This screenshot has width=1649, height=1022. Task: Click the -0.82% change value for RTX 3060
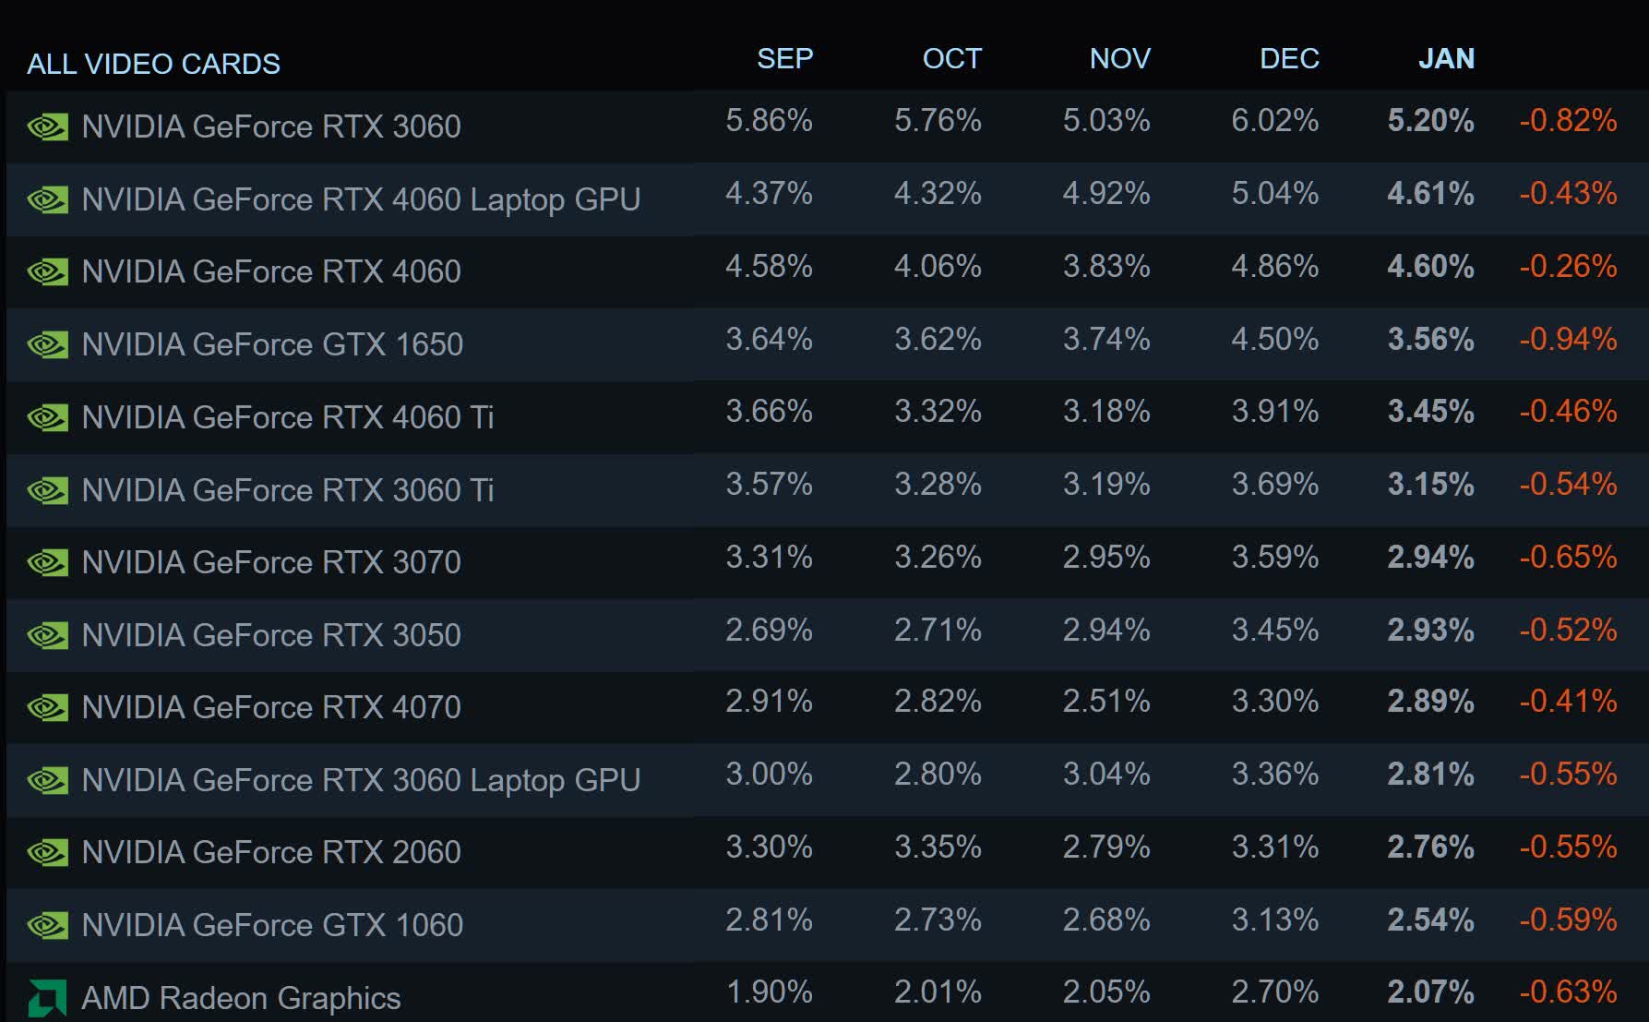coord(1568,120)
